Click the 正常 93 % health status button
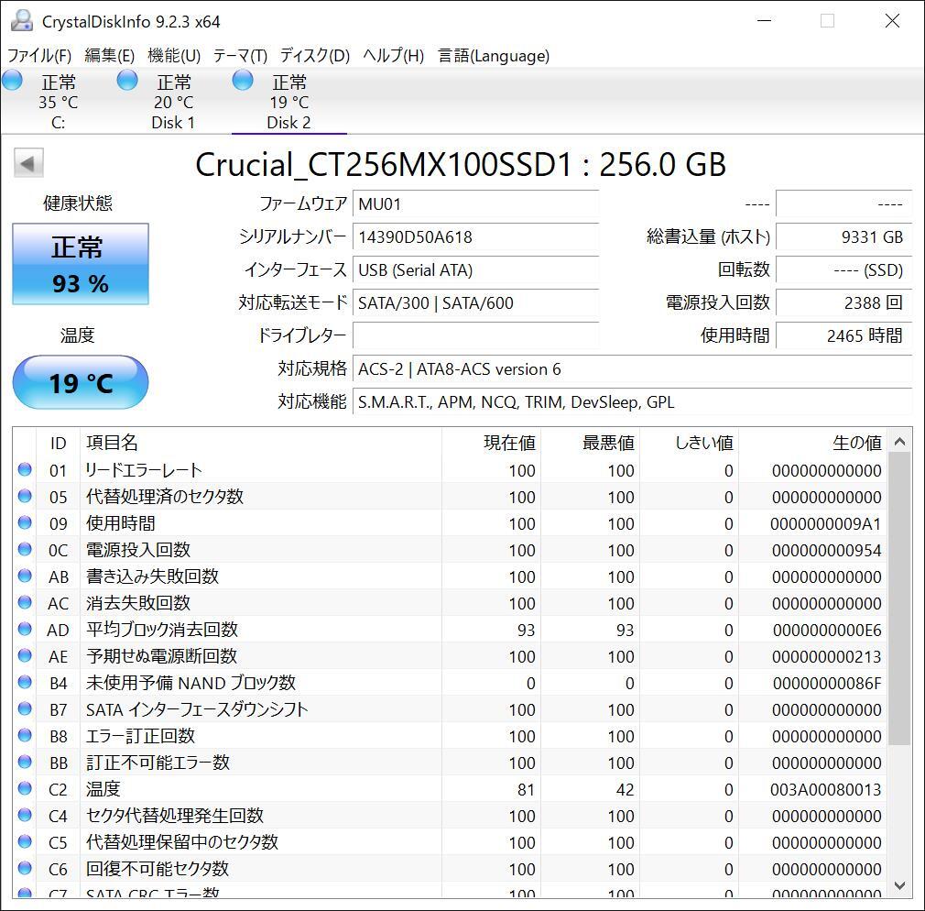The width and height of the screenshot is (925, 911). click(81, 264)
